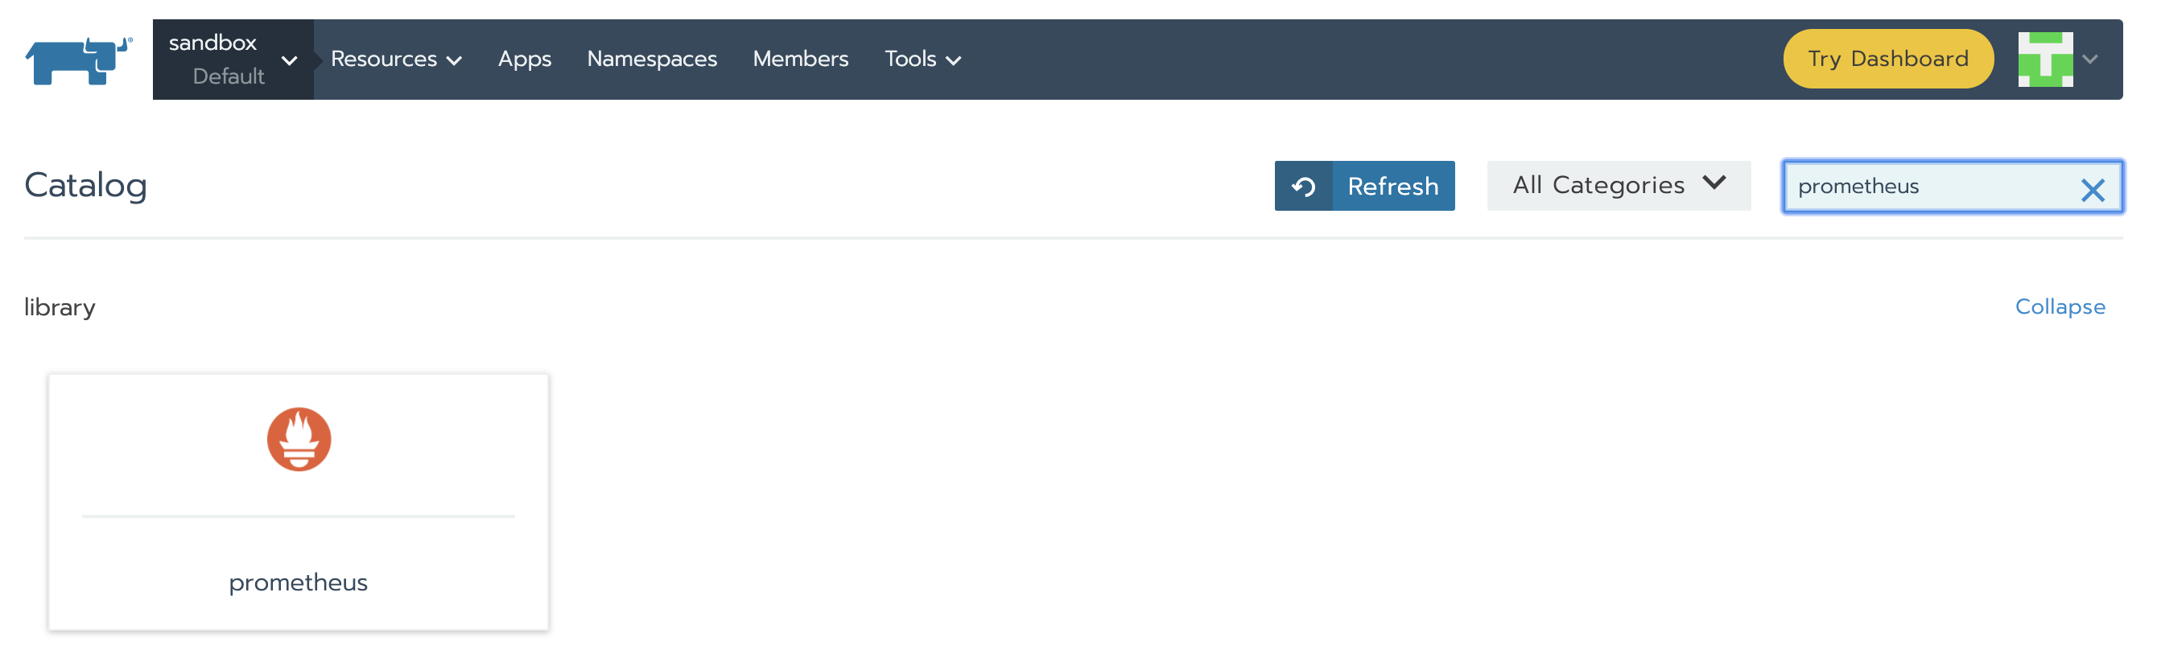This screenshot has height=658, width=2157.
Task: Expand the Resources menu
Action: coord(396,60)
